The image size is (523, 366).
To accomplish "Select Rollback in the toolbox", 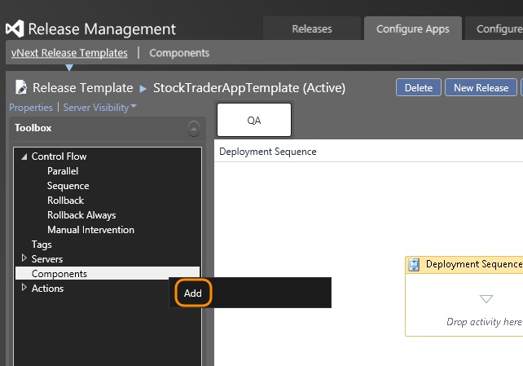I will pos(66,201).
